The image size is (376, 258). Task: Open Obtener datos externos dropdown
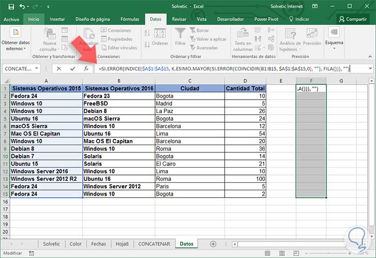[x=15, y=39]
